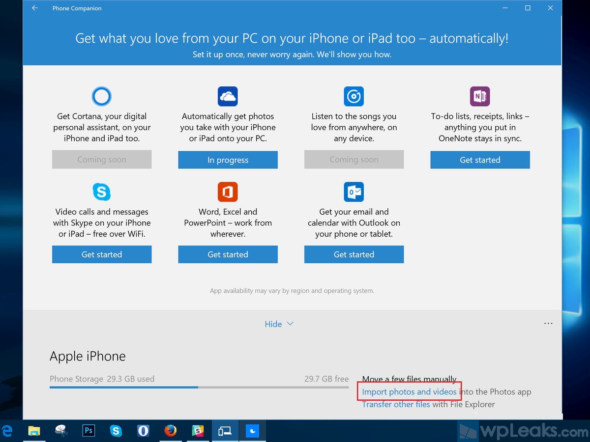Open Import photos and videos link

point(409,392)
